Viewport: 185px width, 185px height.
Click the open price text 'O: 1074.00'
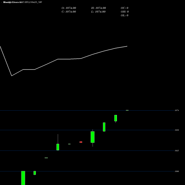[69, 8]
